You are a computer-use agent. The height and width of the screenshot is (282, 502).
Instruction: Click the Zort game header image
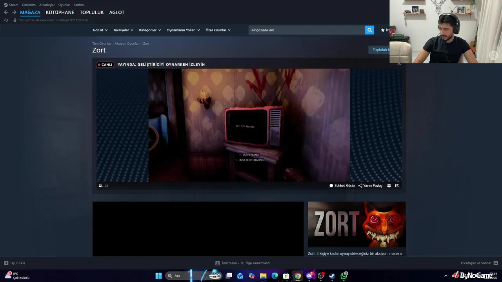tap(357, 224)
